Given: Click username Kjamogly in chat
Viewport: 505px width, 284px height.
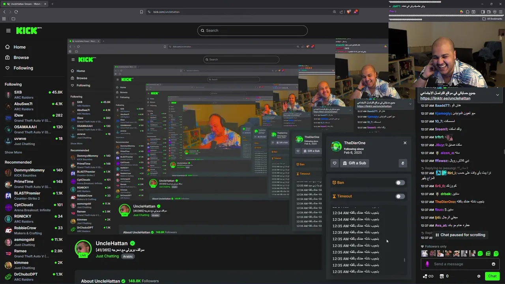Looking at the screenshot, I should (443, 113).
